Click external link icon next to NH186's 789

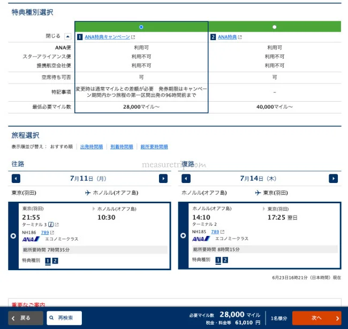click(x=52, y=232)
